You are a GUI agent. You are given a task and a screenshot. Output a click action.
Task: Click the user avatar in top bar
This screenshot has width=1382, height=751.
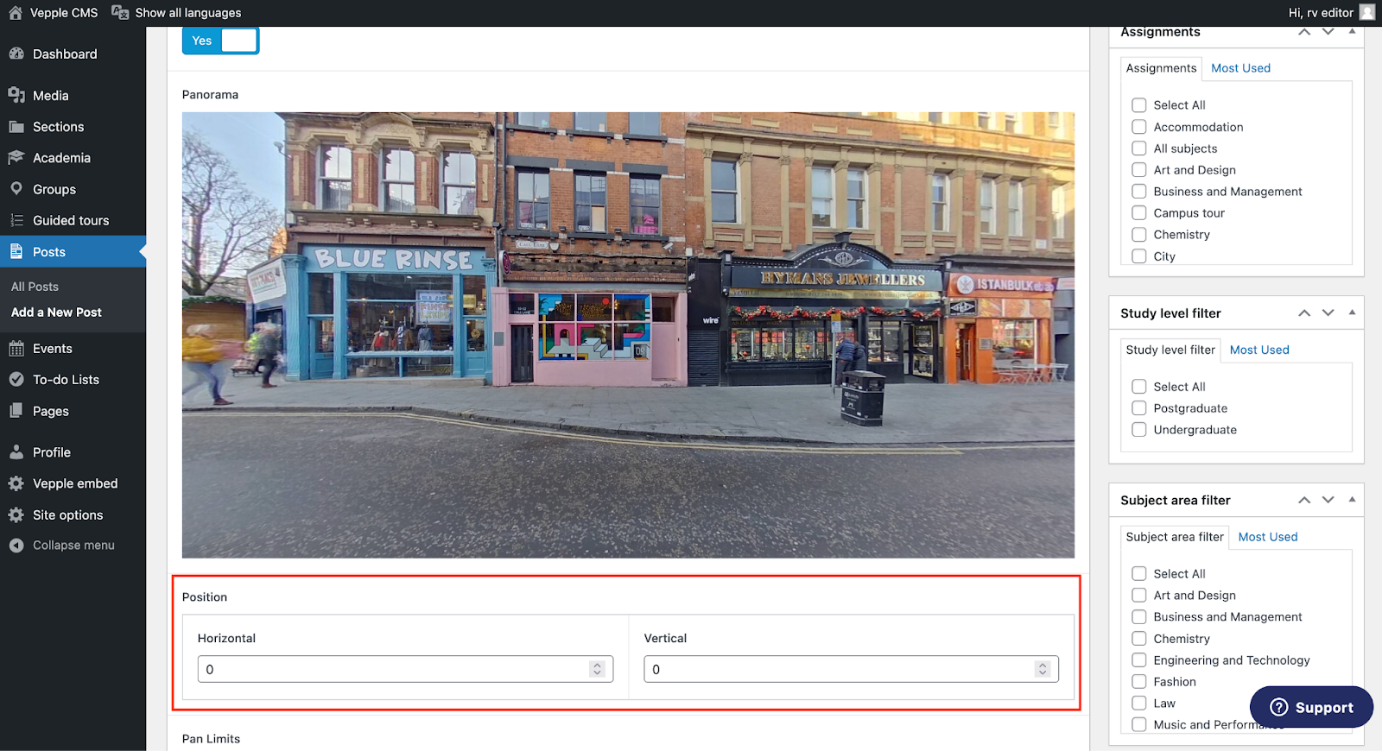(x=1366, y=12)
